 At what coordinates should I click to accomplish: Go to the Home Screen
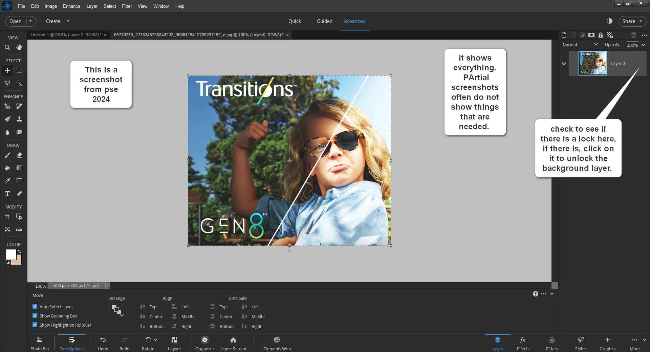click(233, 344)
